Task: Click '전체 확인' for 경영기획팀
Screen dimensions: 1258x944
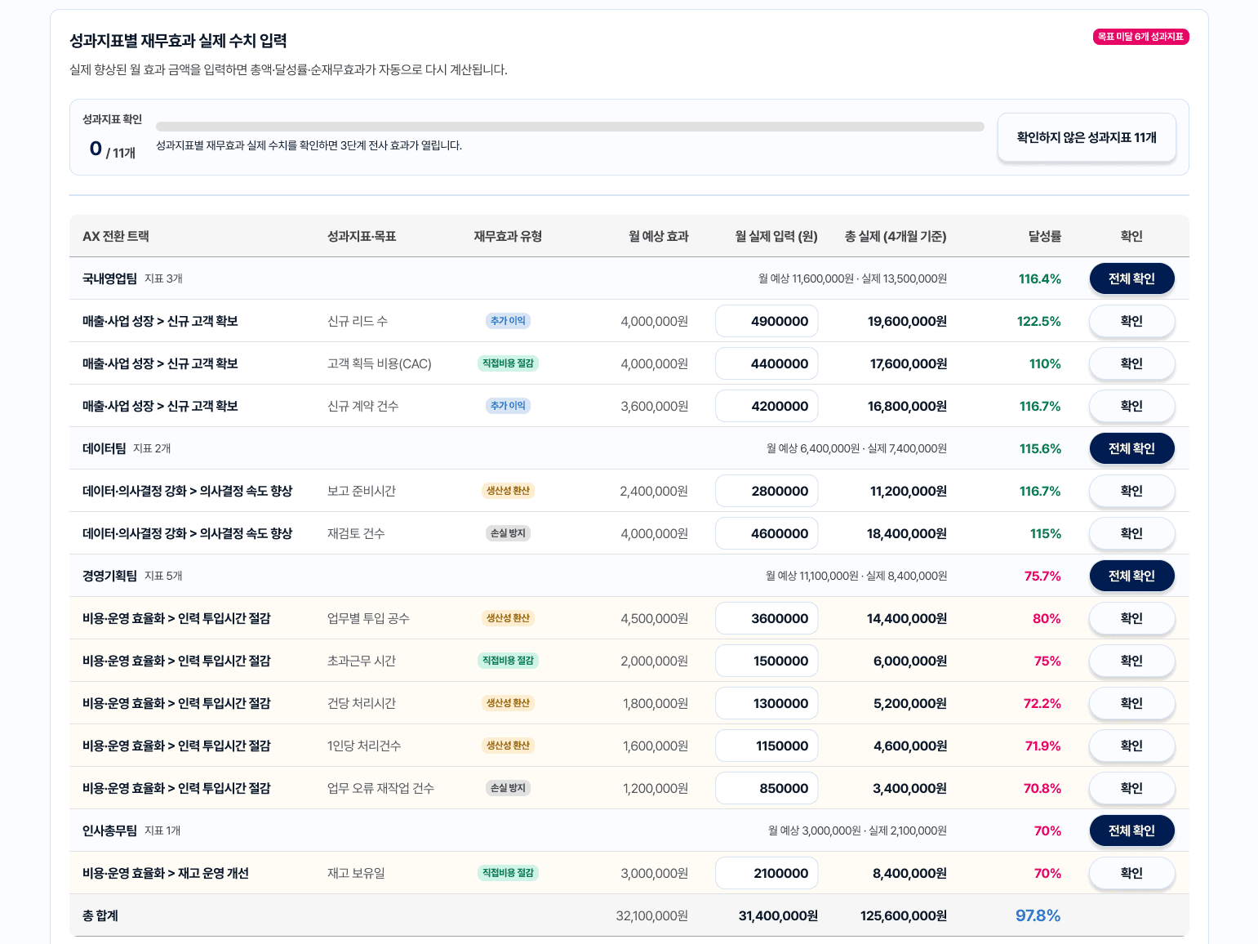Action: pos(1131,576)
